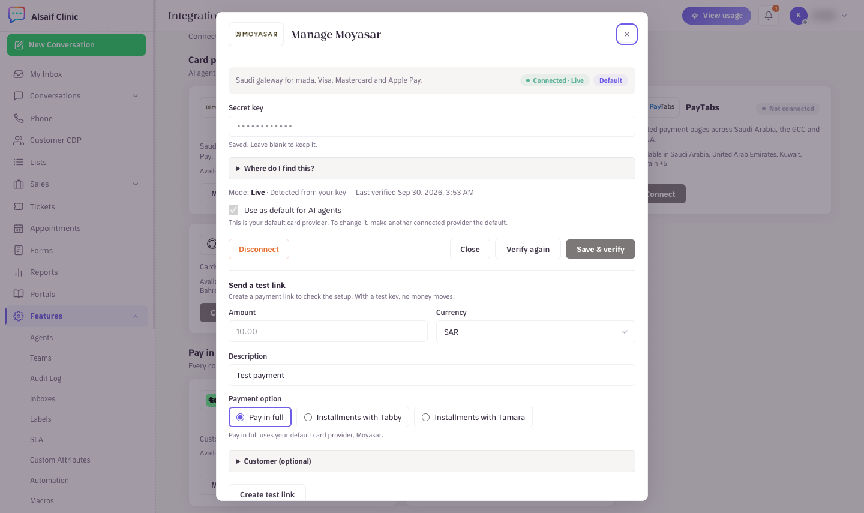Viewport: 864px width, 513px height.
Task: Click the user avatar K
Action: coord(799,16)
